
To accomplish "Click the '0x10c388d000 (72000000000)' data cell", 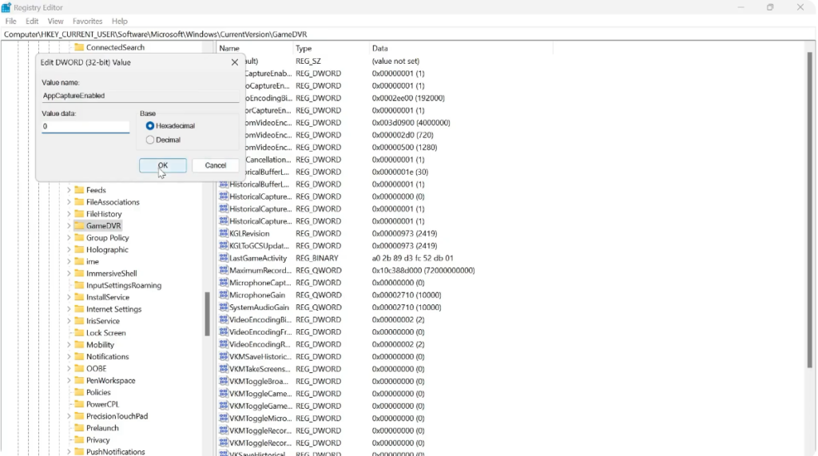I will 423,270.
